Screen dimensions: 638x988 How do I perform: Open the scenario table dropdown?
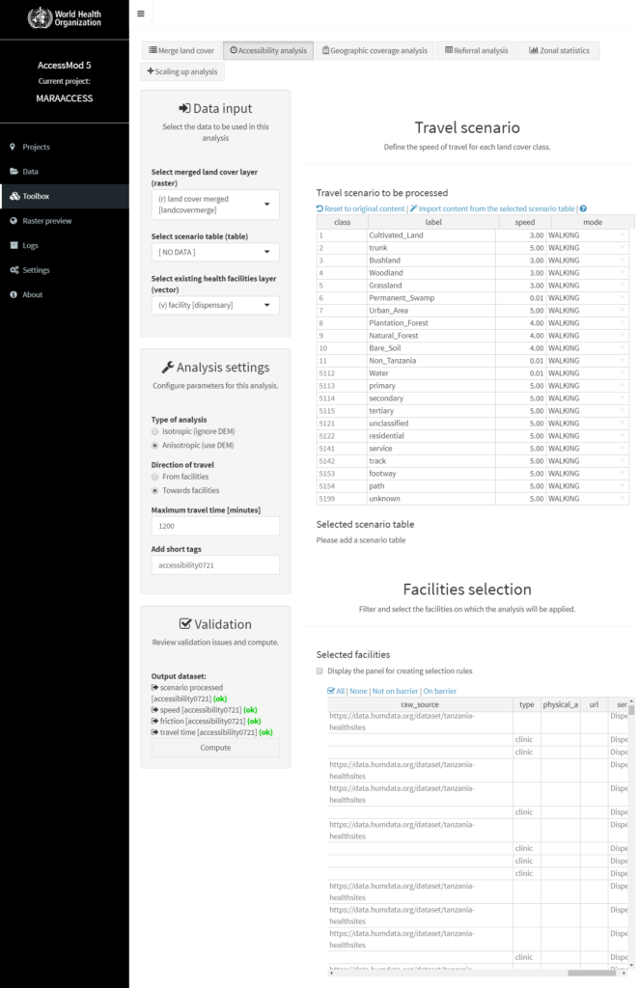pos(215,252)
